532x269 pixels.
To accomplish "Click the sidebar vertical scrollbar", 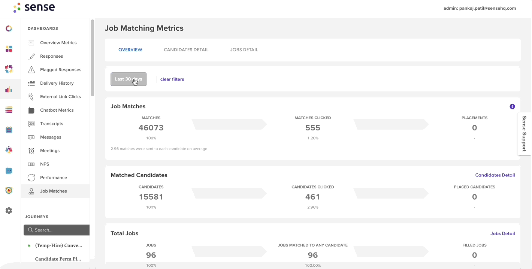I will (x=93, y=58).
